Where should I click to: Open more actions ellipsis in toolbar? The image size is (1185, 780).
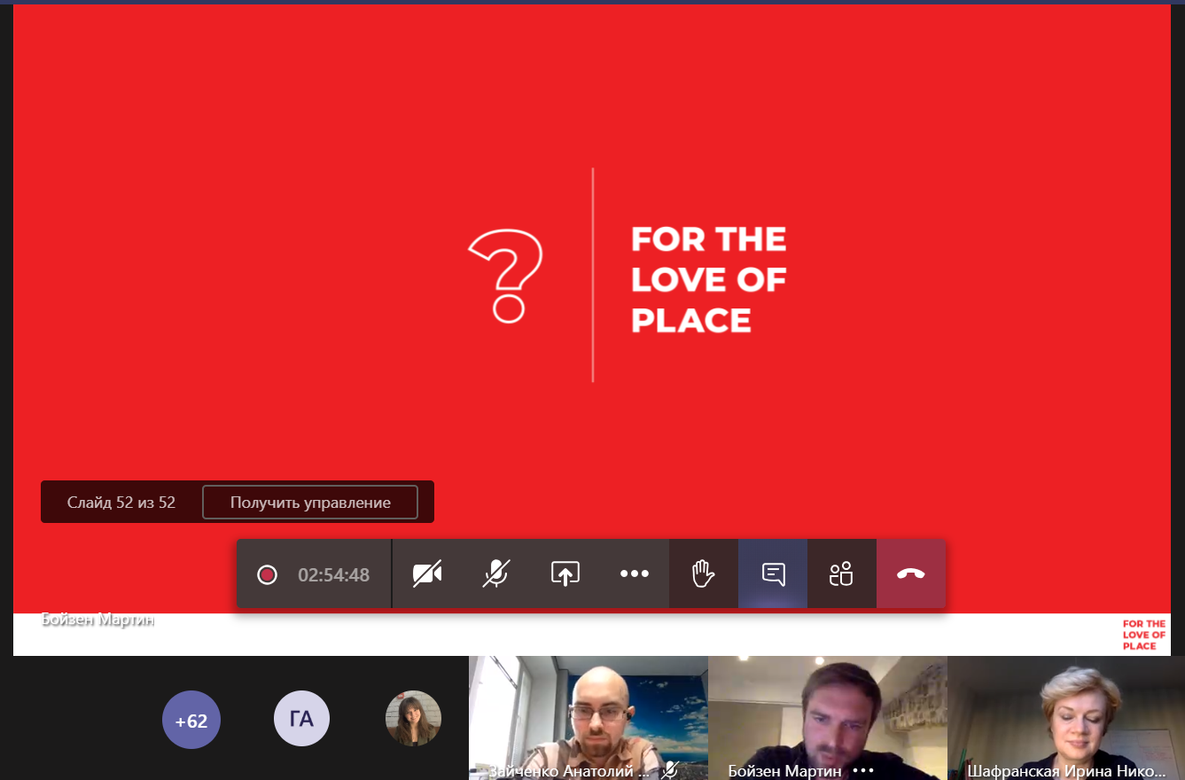[635, 573]
